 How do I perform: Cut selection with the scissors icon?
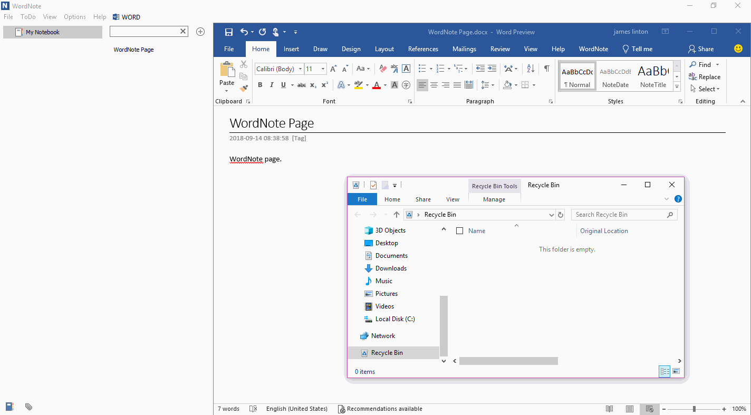pos(244,64)
